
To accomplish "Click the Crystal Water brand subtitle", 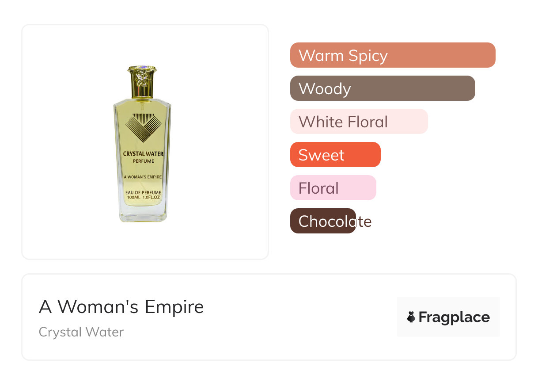I will pos(81,332).
